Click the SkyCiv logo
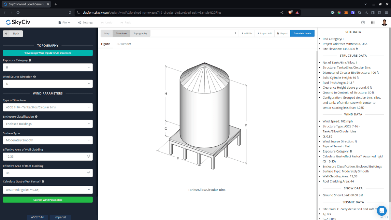 coord(18,22)
